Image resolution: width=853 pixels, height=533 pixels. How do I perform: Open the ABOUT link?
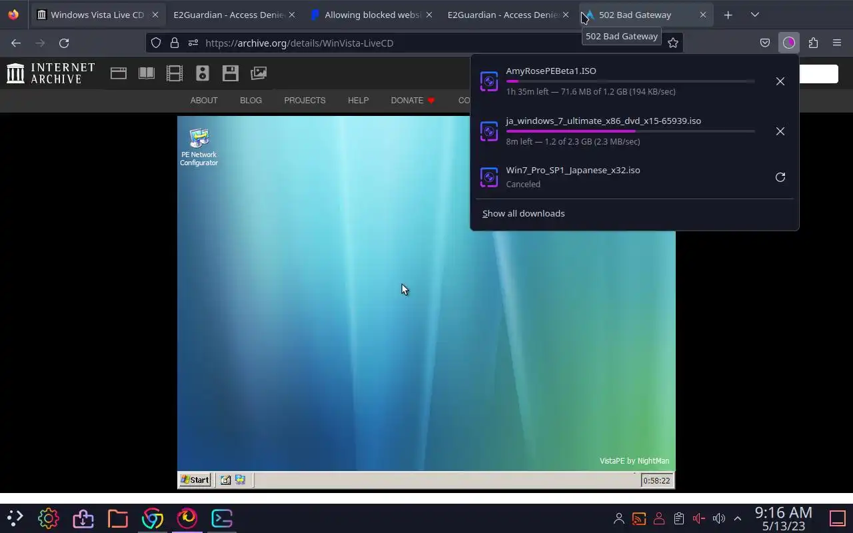tap(204, 101)
